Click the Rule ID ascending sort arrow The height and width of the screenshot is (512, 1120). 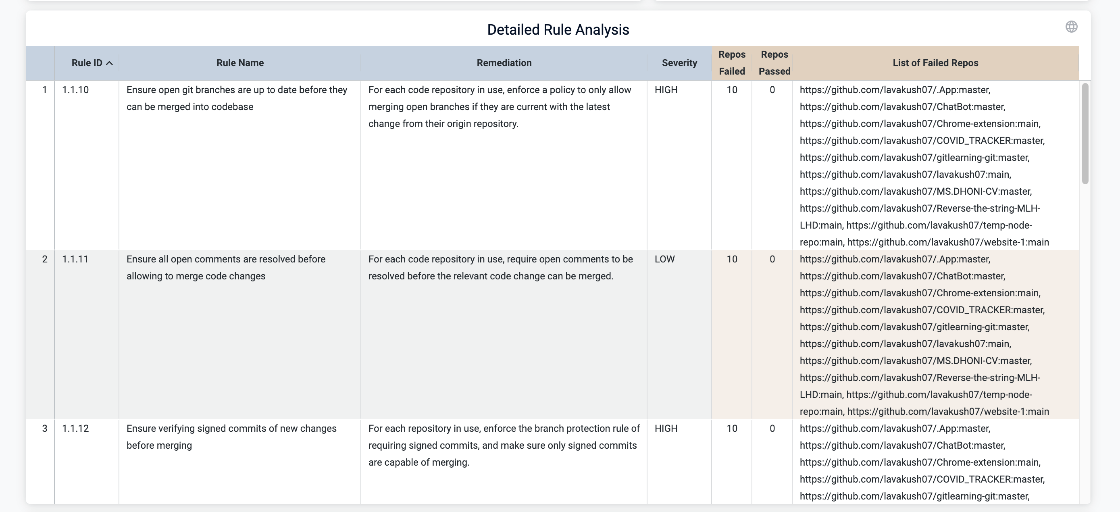(x=110, y=63)
